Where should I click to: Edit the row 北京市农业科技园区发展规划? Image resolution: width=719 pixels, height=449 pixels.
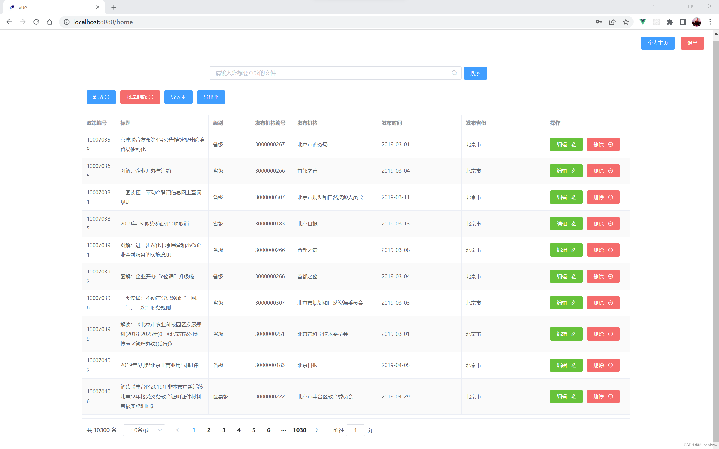click(x=566, y=334)
